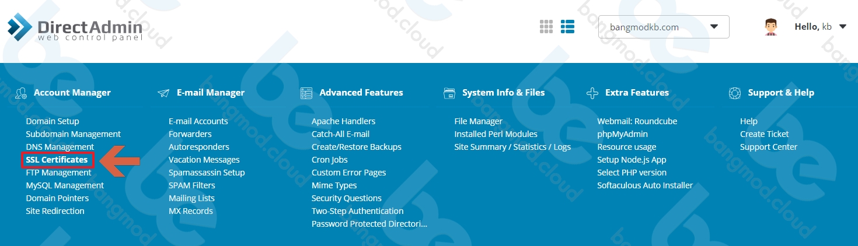This screenshot has width=858, height=246.
Task: Click the Advanced Features section icon
Action: click(x=306, y=93)
